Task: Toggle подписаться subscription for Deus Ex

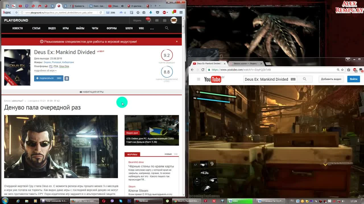Action: (x=46, y=78)
